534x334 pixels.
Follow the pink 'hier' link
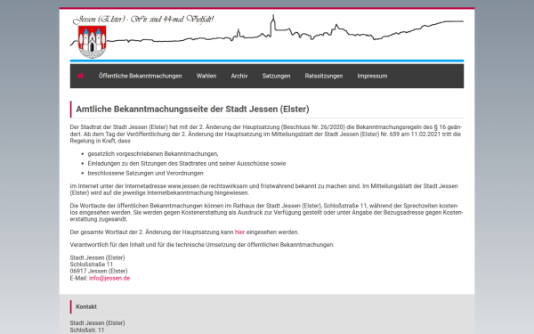tap(239, 232)
